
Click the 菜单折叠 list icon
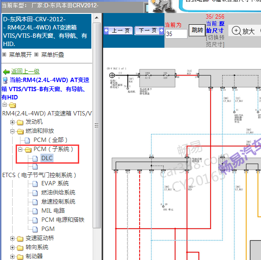coord(36,55)
